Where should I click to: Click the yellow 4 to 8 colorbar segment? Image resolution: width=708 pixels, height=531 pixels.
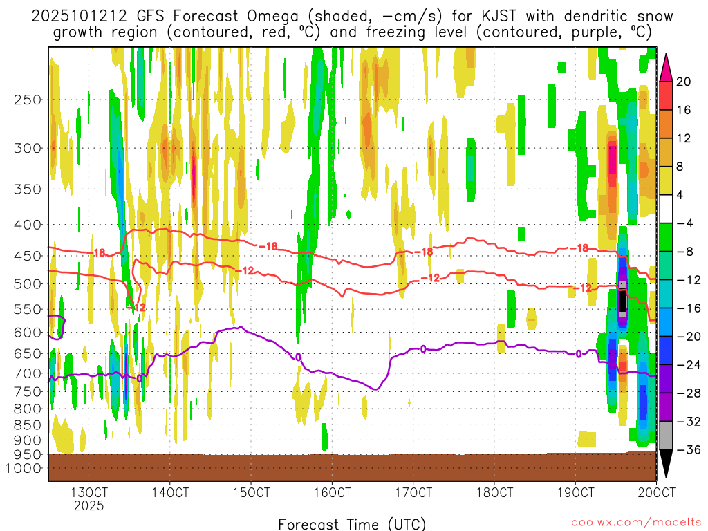coord(666,180)
